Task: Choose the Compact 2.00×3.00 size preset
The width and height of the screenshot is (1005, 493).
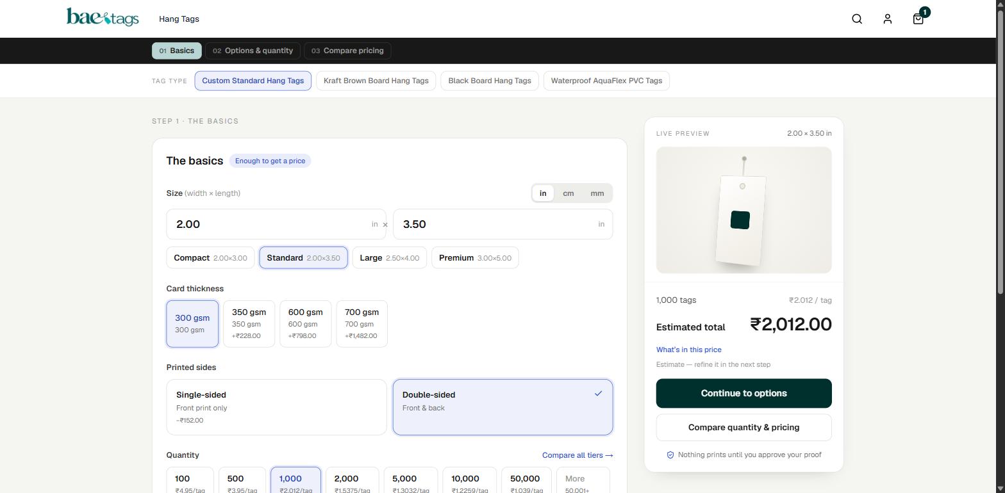Action: (x=210, y=258)
